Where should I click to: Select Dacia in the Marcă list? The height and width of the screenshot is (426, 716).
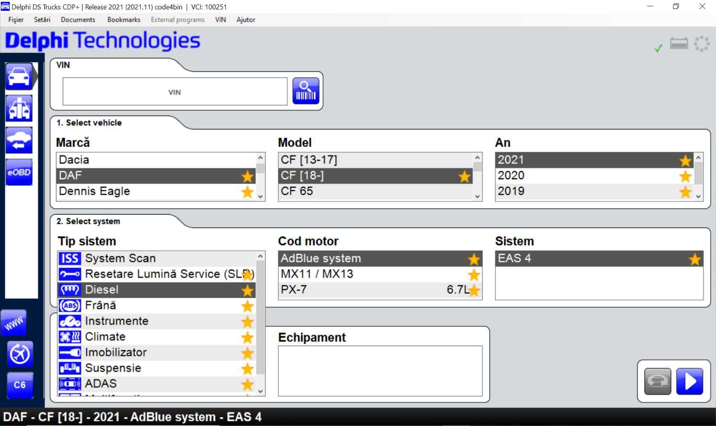tap(156, 160)
